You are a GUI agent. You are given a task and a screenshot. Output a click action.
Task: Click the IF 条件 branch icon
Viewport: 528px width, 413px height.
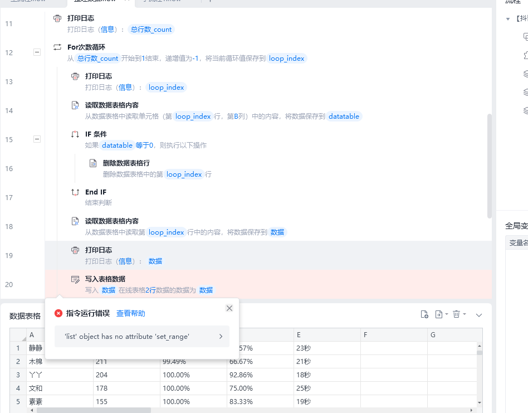pos(75,134)
